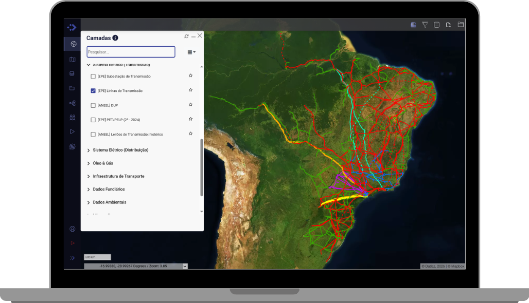Click the '[ANEEL] DUP' label text
This screenshot has width=529, height=303.
coord(108,105)
